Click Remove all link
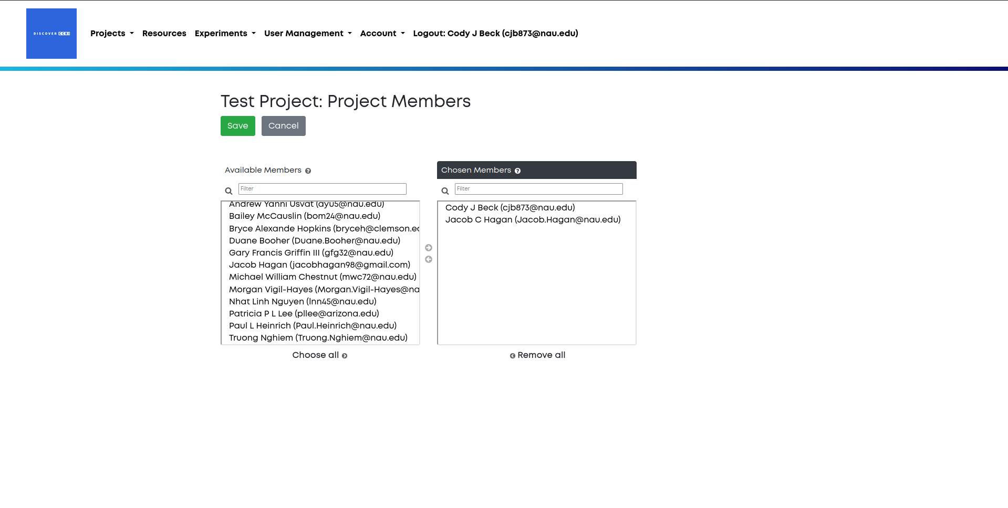This screenshot has width=1008, height=508. tap(537, 355)
